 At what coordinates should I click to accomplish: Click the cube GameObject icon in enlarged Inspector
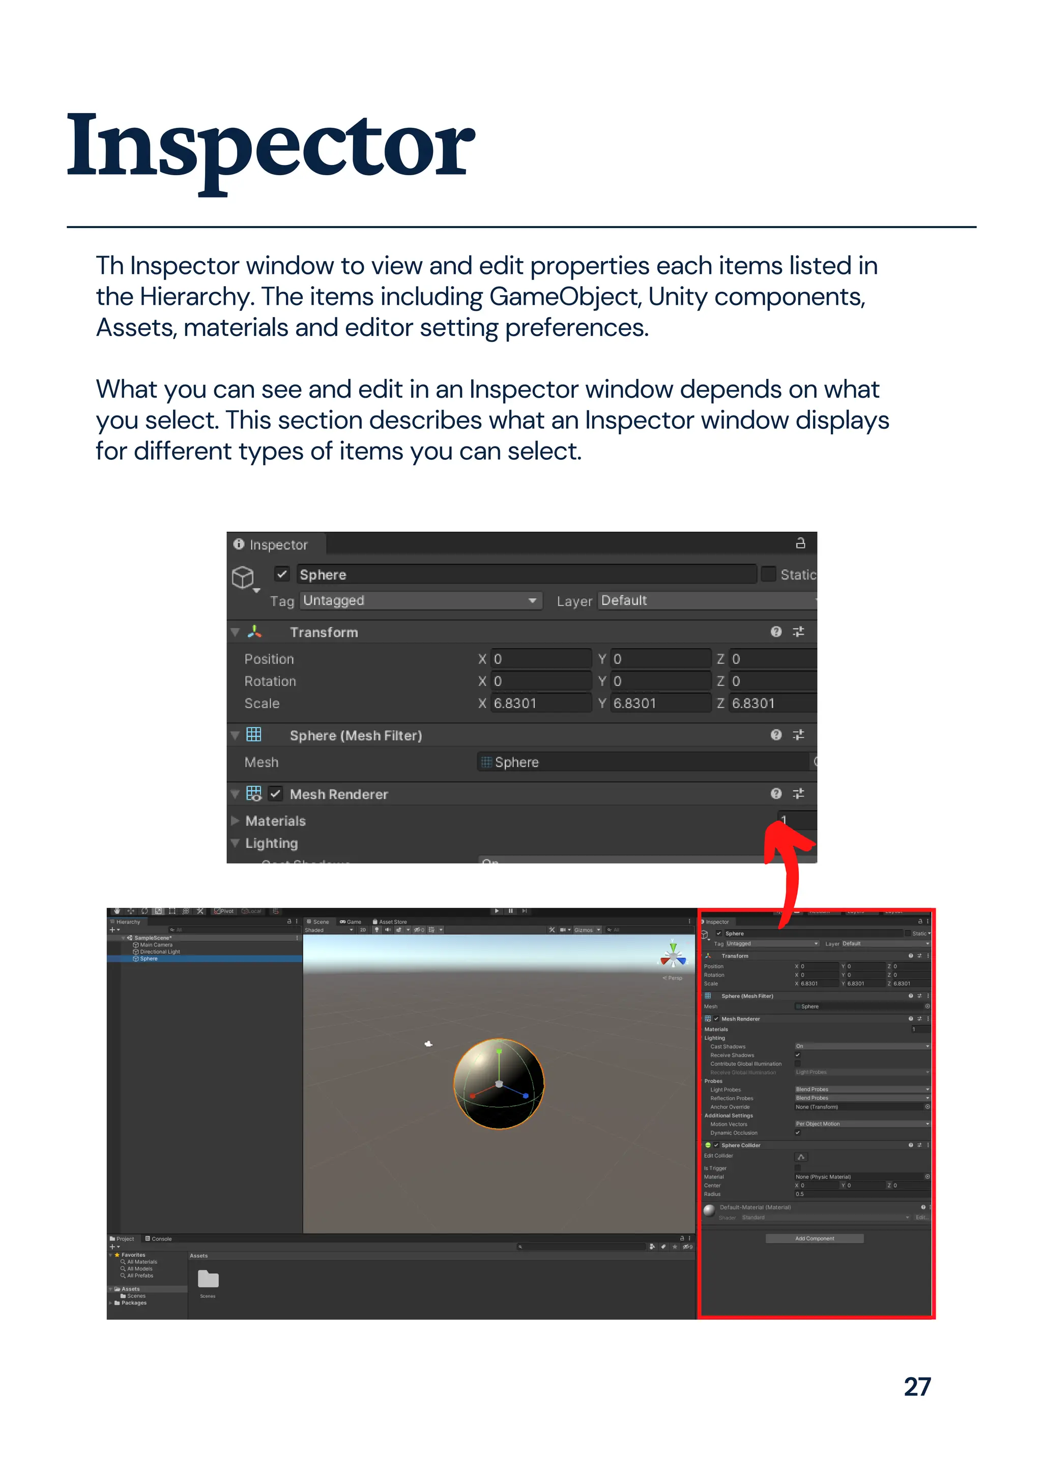[x=243, y=577]
